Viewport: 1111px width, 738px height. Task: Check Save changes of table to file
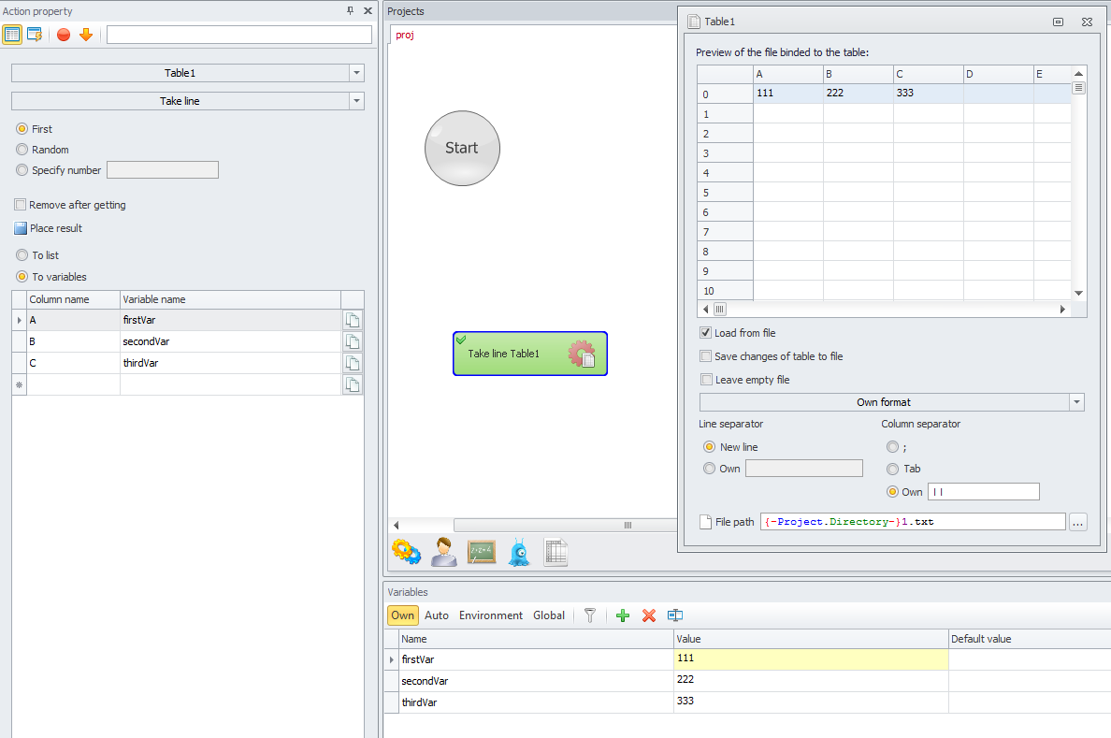706,355
